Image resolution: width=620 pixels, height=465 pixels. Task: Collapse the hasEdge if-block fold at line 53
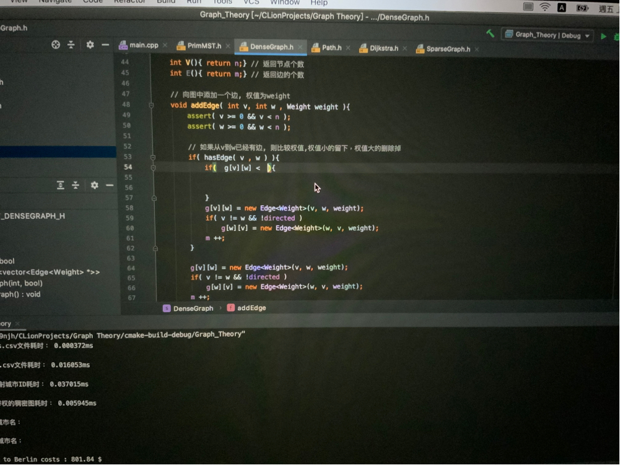point(152,157)
